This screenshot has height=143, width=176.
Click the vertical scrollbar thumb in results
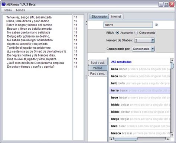[172, 65]
